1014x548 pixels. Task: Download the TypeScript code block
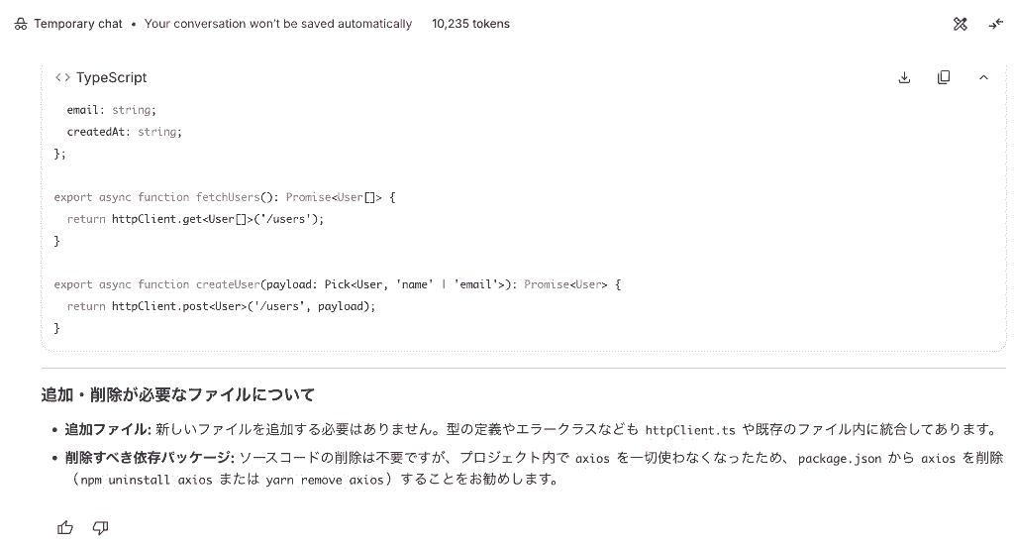[x=904, y=77]
